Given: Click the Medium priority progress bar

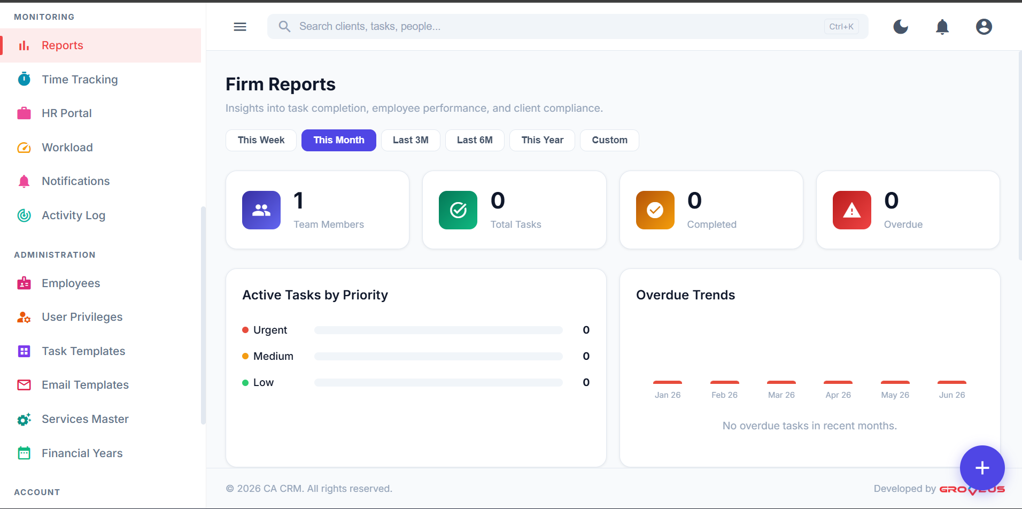Looking at the screenshot, I should (x=438, y=357).
